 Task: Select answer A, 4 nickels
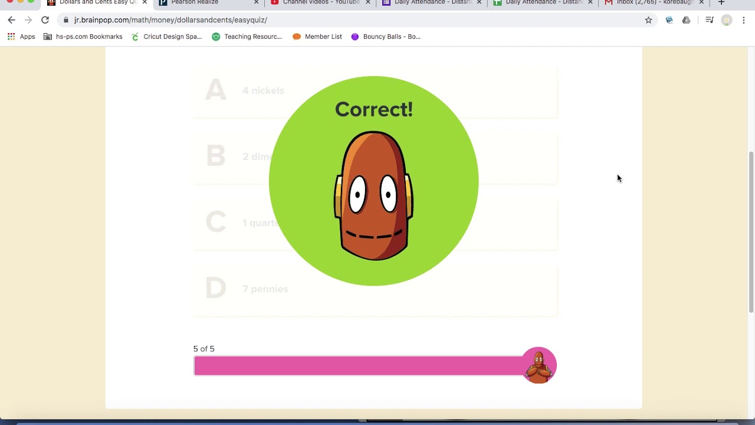point(375,92)
